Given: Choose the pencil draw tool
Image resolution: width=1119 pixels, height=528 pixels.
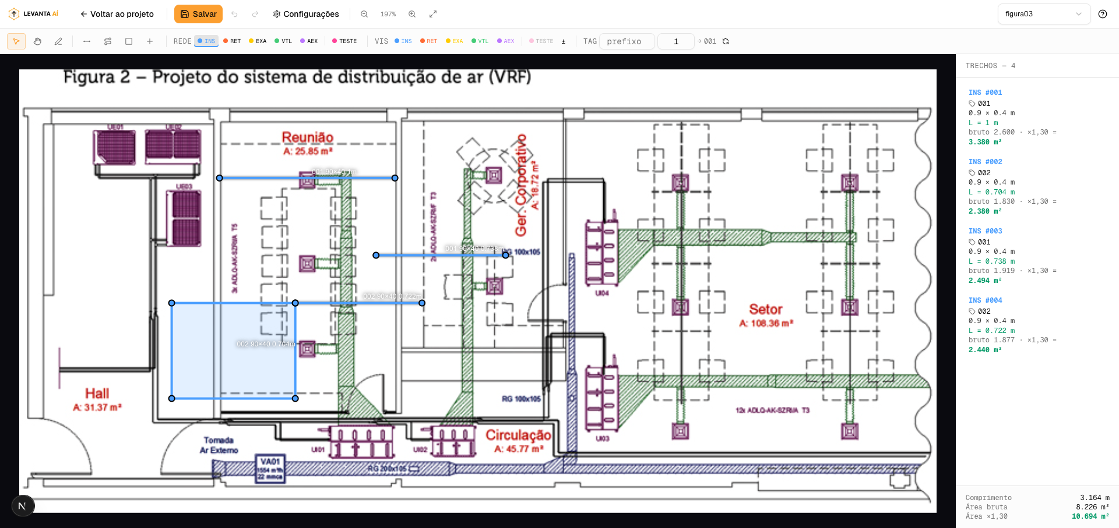Looking at the screenshot, I should (x=58, y=41).
